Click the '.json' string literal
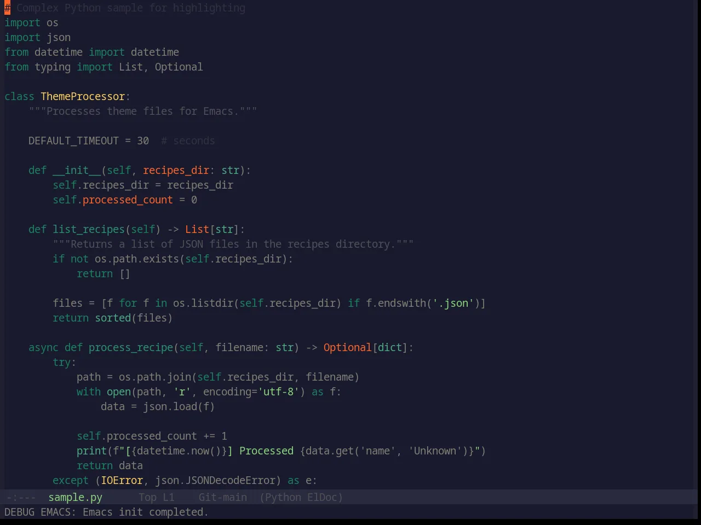701x525 pixels. click(x=453, y=303)
